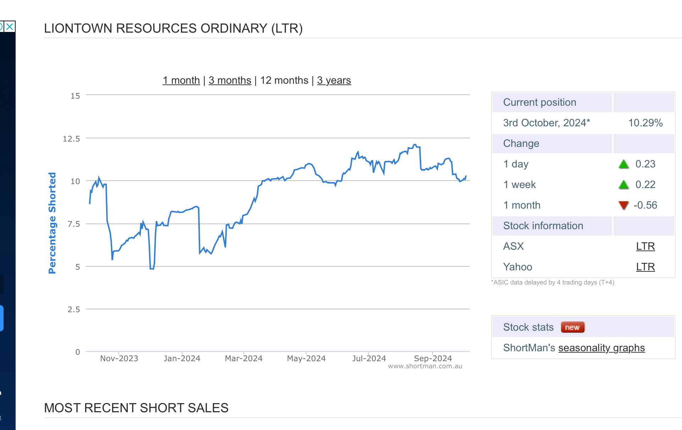
Task: Click the 12.5 y-axis label
Action: tap(71, 139)
